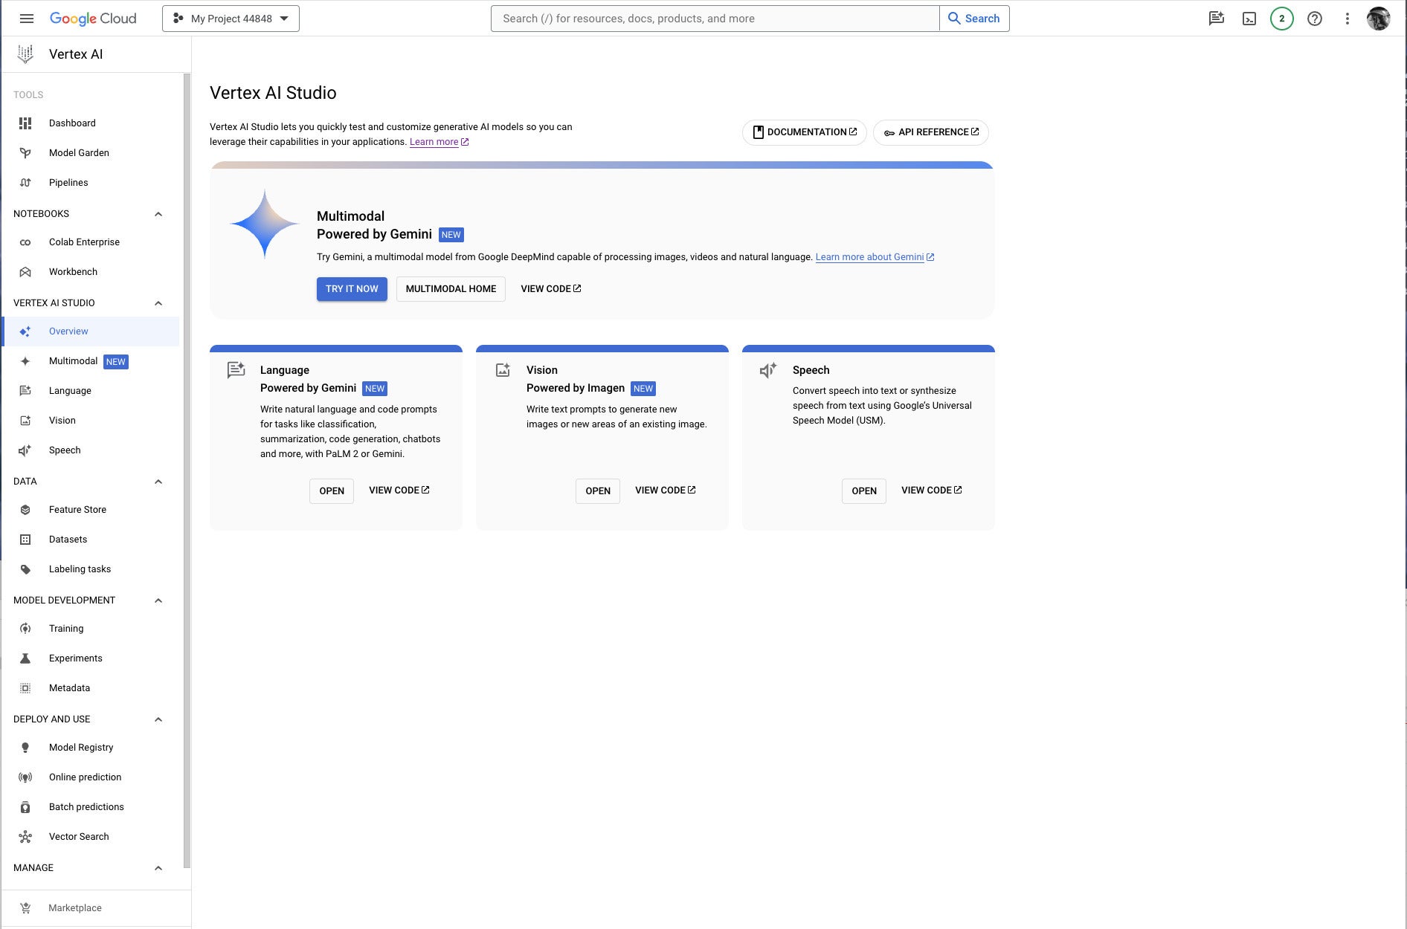Click the Language sidebar icon
The image size is (1407, 929).
pyautogui.click(x=25, y=391)
